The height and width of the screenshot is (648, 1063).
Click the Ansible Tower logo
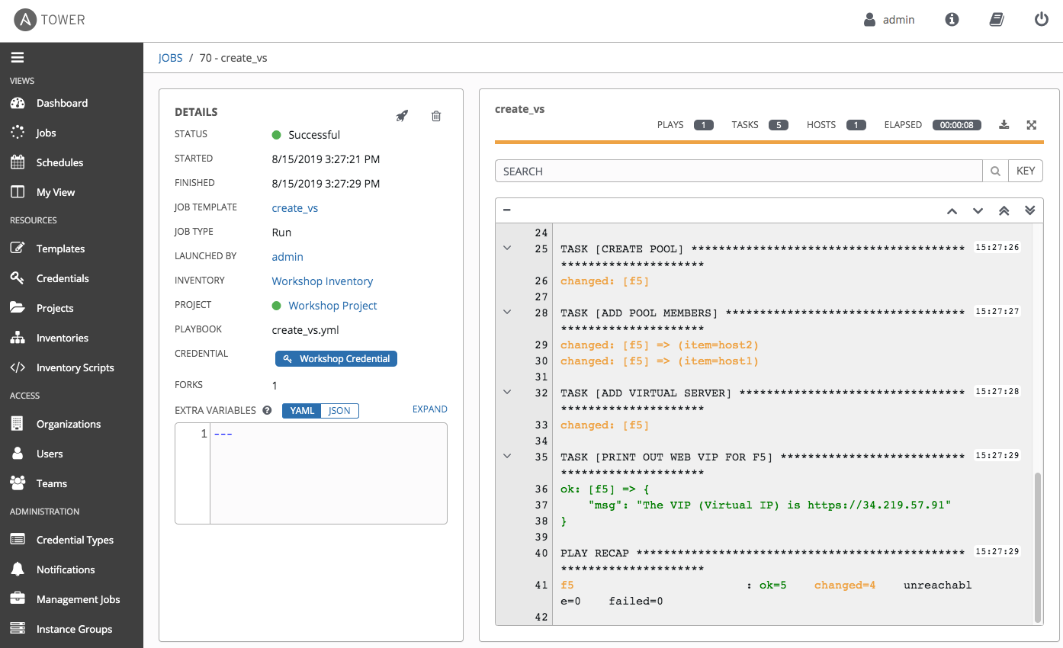tap(50, 20)
